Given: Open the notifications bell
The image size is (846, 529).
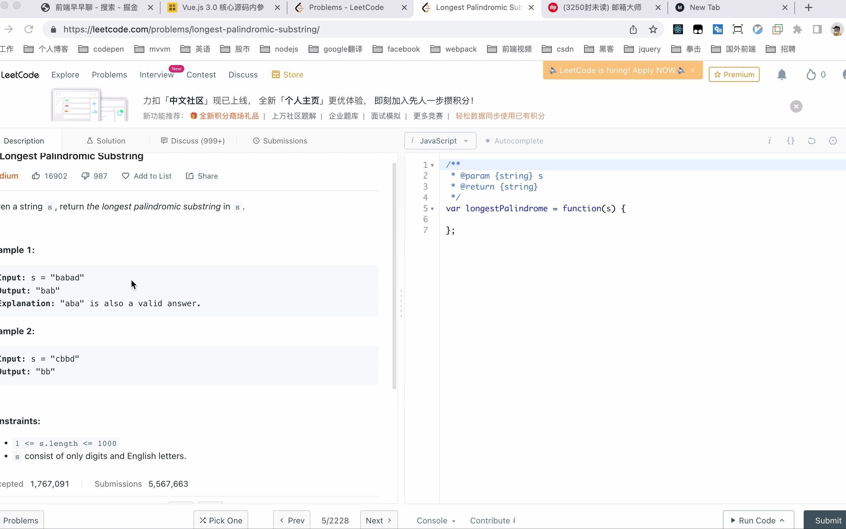Looking at the screenshot, I should (782, 74).
